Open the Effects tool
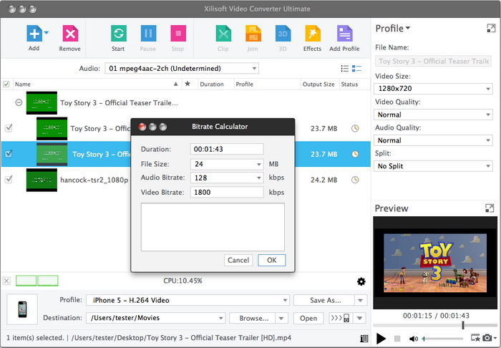The width and height of the screenshot is (501, 348). (x=312, y=34)
